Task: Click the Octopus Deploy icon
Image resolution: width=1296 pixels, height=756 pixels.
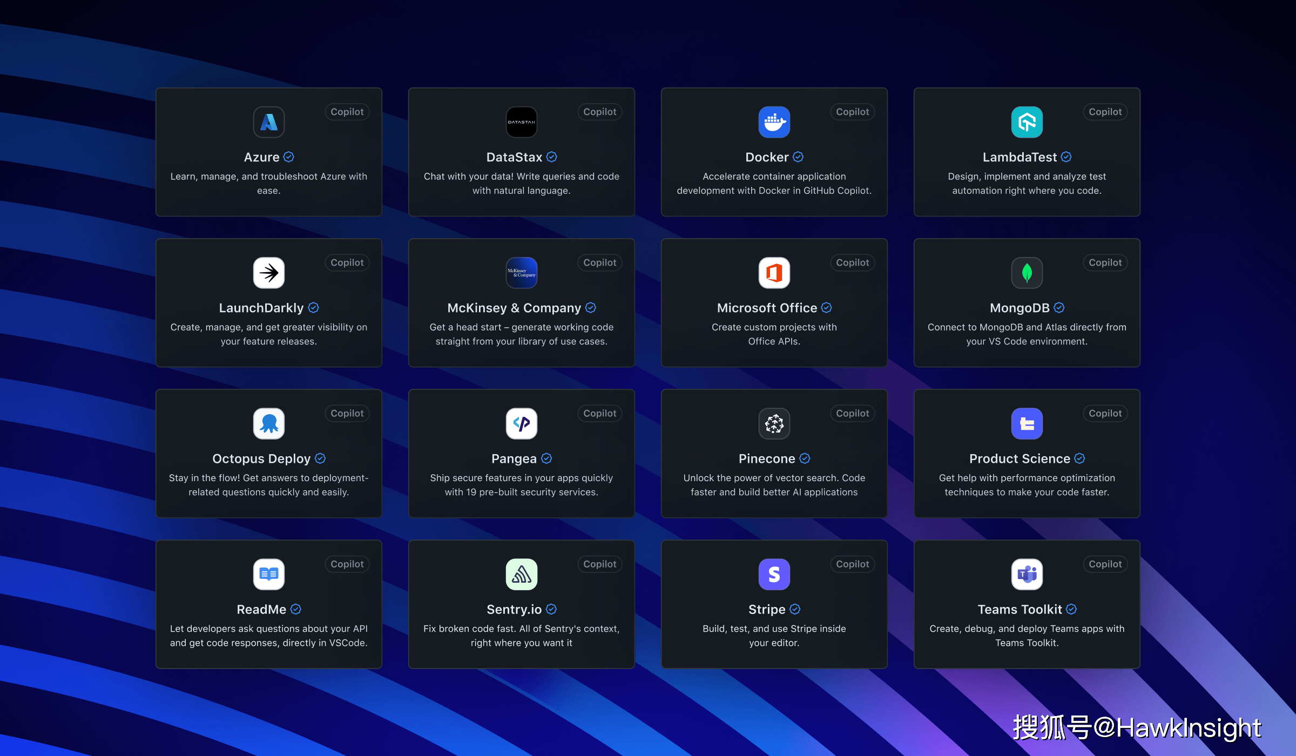Action: point(269,423)
